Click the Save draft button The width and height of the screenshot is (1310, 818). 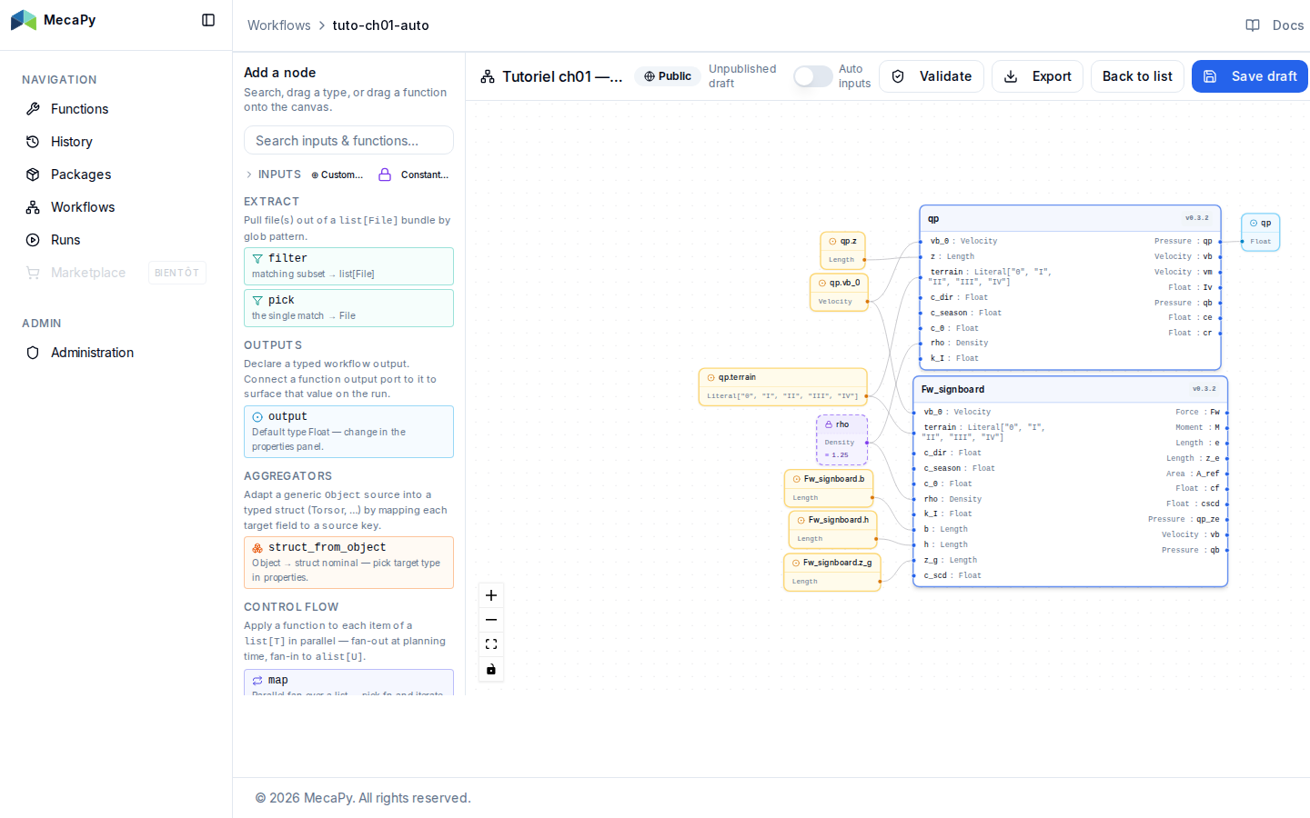[1250, 76]
